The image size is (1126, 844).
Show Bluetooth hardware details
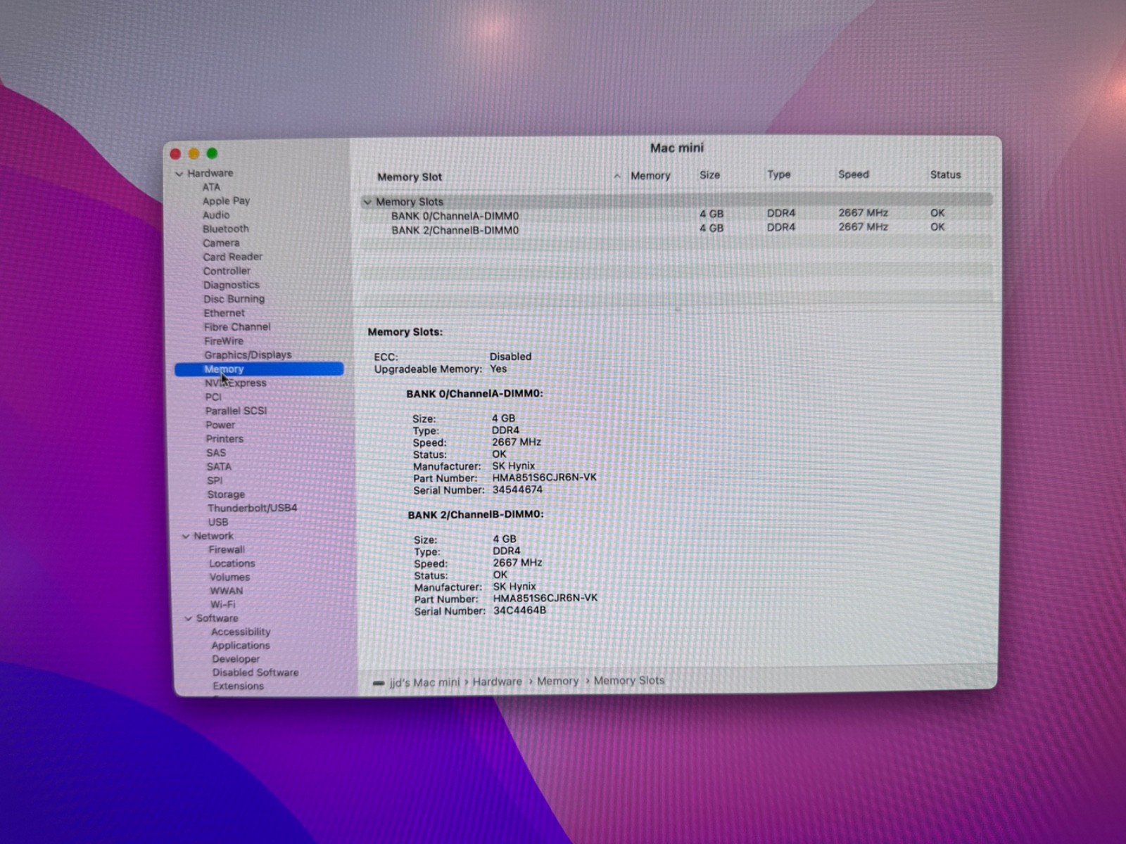pos(225,229)
